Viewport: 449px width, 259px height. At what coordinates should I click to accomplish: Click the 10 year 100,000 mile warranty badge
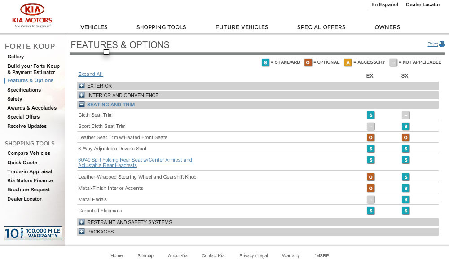tap(33, 233)
